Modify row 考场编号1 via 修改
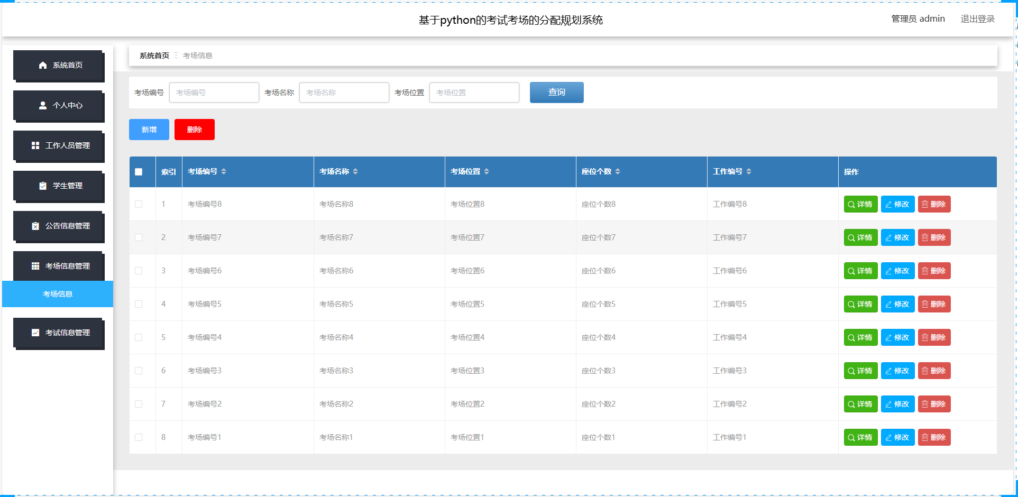 (x=897, y=437)
